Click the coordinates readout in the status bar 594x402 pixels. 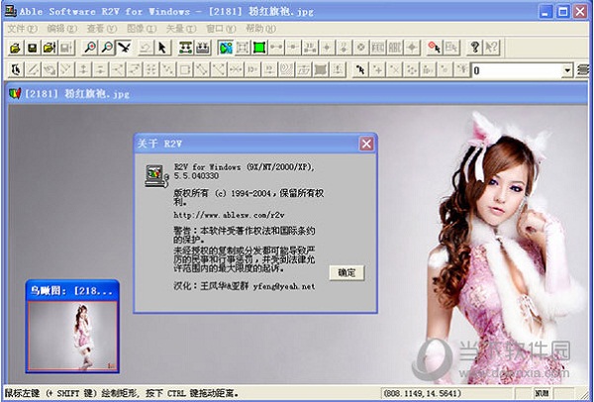(x=423, y=393)
